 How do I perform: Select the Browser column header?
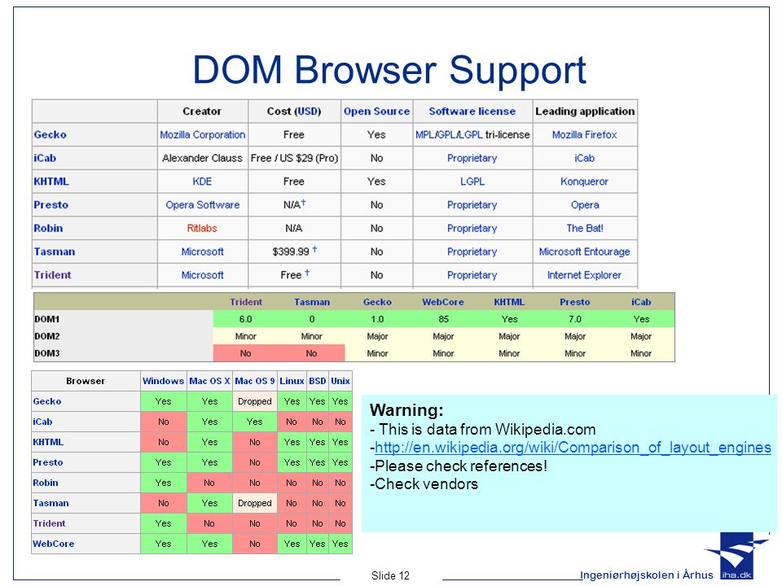pyautogui.click(x=86, y=381)
